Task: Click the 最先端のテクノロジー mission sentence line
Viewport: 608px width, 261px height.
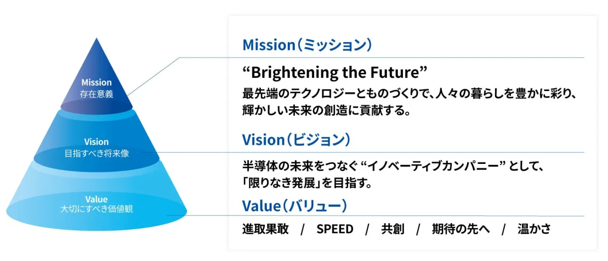Action: pyautogui.click(x=410, y=94)
